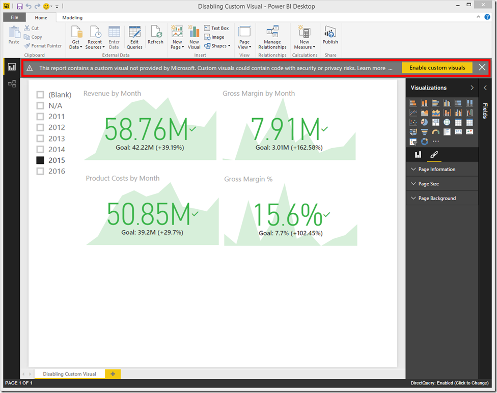Select the slicer visualization
The height and width of the screenshot is (393, 497).
tap(413, 142)
